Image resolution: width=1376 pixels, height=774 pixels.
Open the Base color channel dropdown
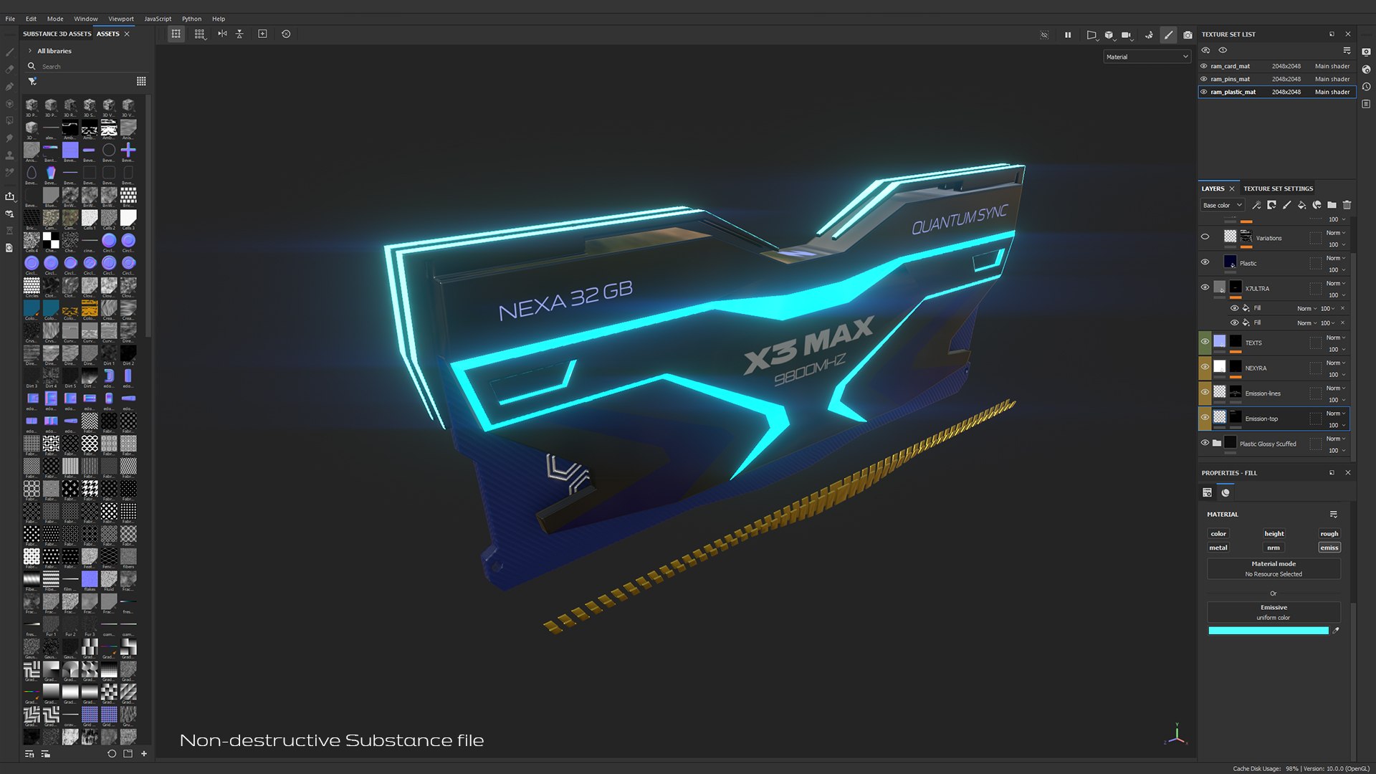click(x=1223, y=205)
